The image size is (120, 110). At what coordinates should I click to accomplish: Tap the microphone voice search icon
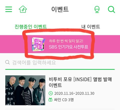pos(97,9)
